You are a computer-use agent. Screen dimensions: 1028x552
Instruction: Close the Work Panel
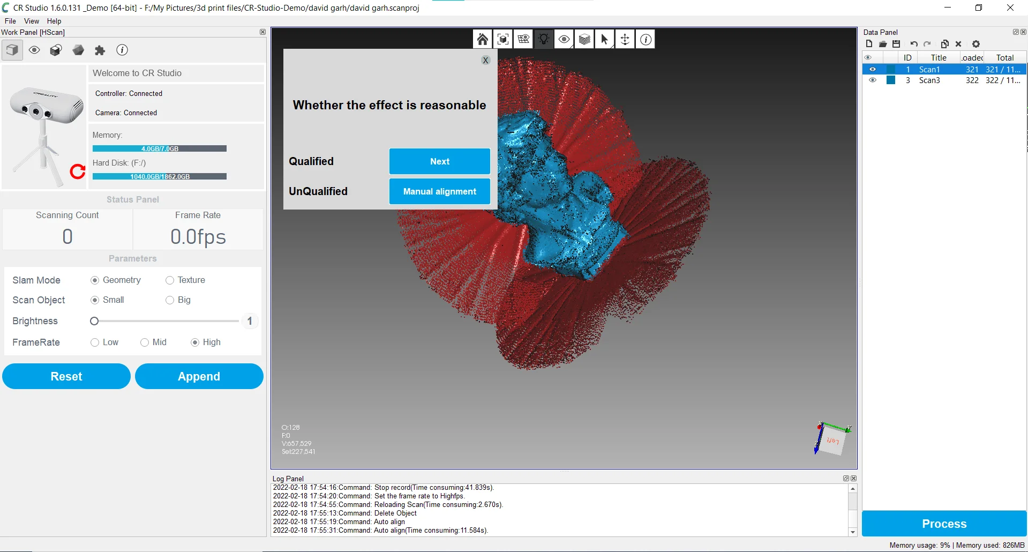[262, 32]
